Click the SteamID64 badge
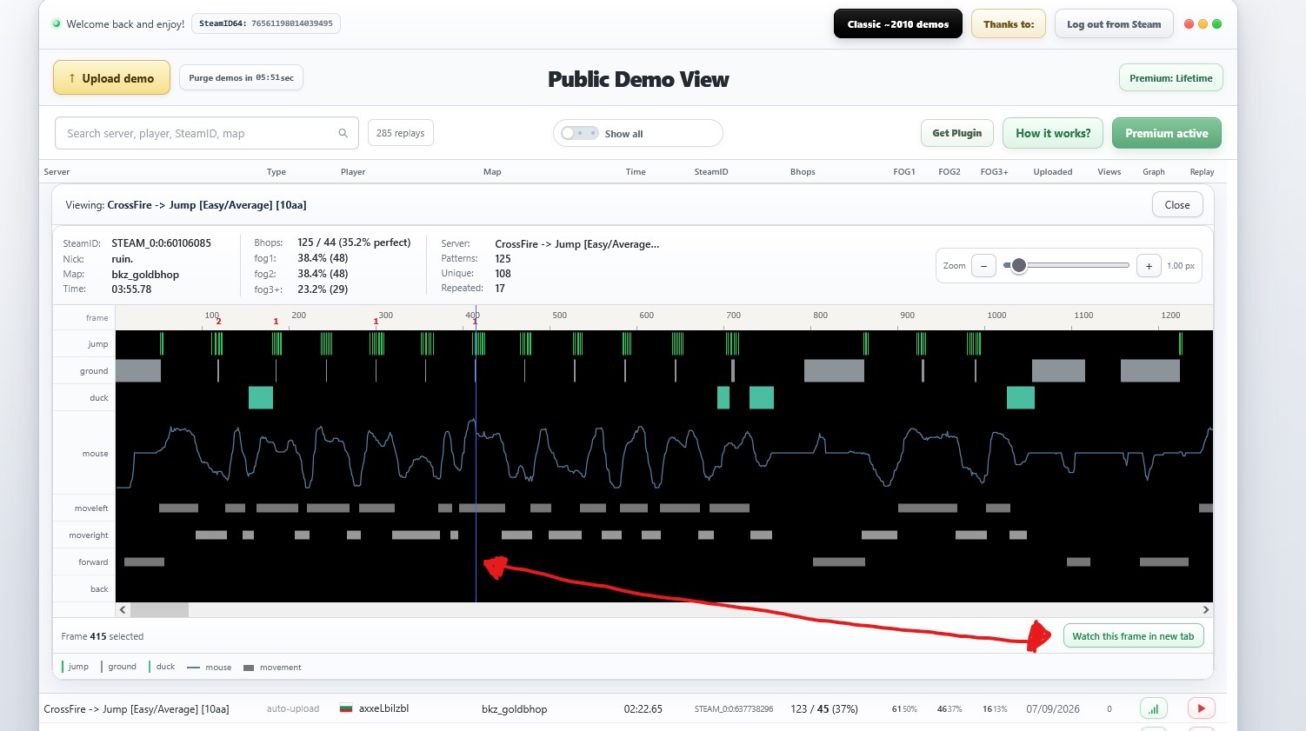 (266, 23)
